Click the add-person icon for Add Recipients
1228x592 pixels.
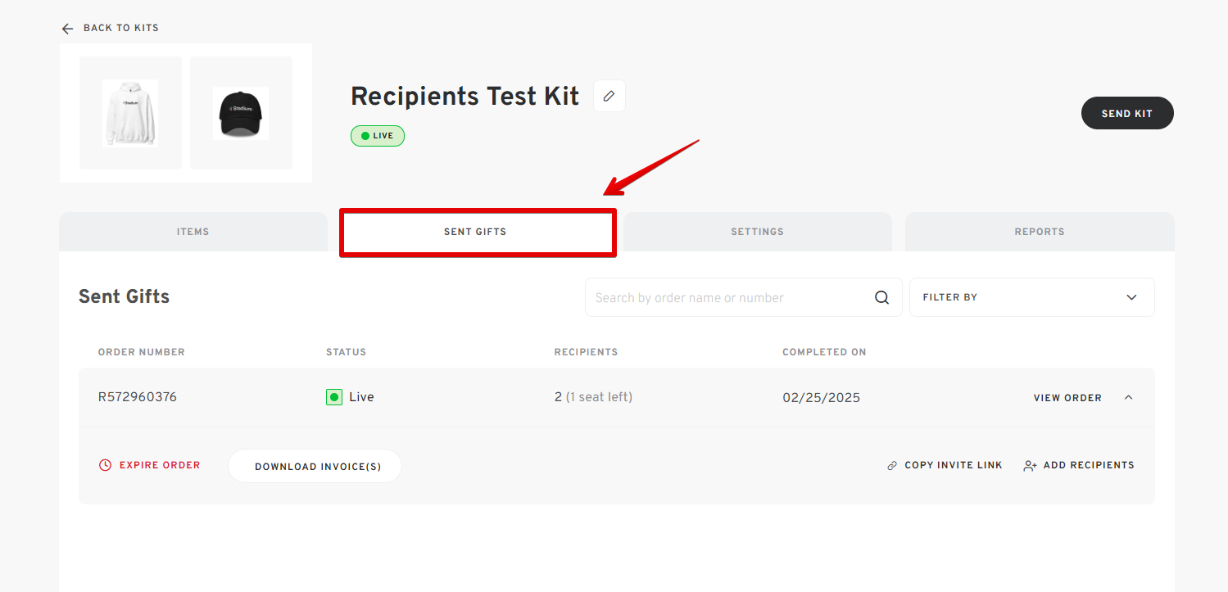click(x=1030, y=466)
